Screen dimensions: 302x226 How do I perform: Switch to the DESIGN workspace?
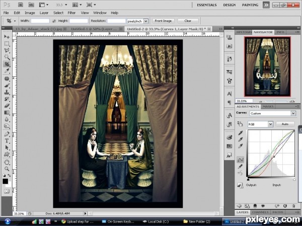tap(229, 5)
